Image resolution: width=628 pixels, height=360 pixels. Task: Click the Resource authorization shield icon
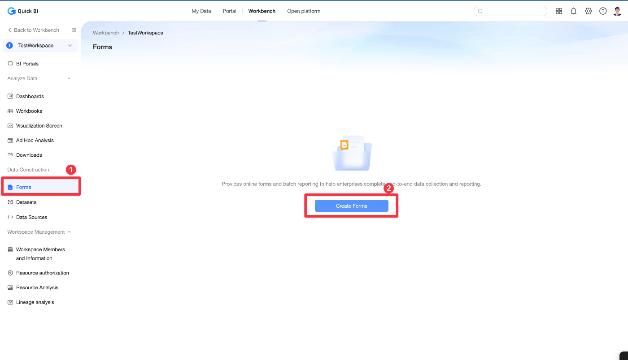click(10, 273)
